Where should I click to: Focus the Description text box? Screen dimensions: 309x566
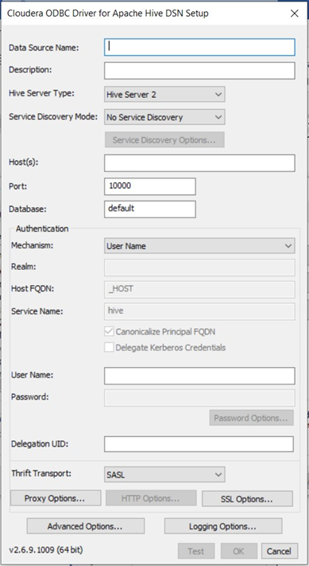199,70
